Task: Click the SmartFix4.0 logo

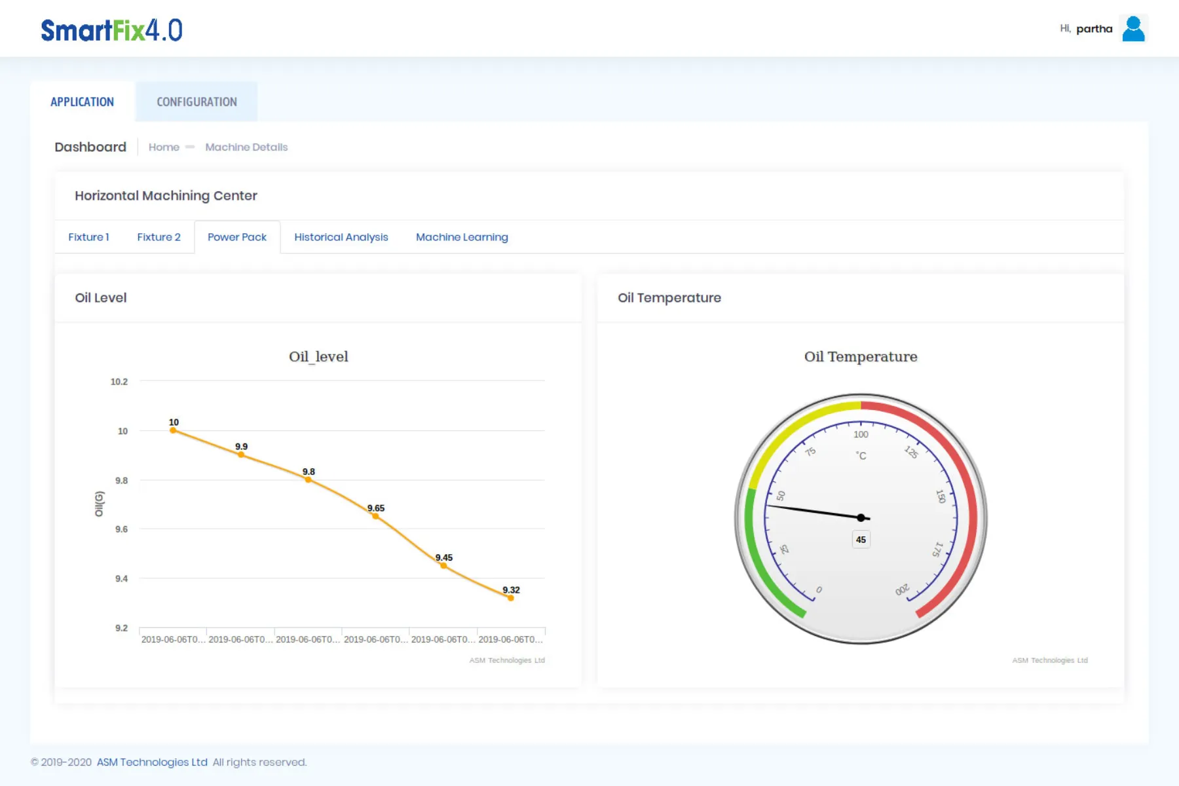Action: pyautogui.click(x=111, y=30)
